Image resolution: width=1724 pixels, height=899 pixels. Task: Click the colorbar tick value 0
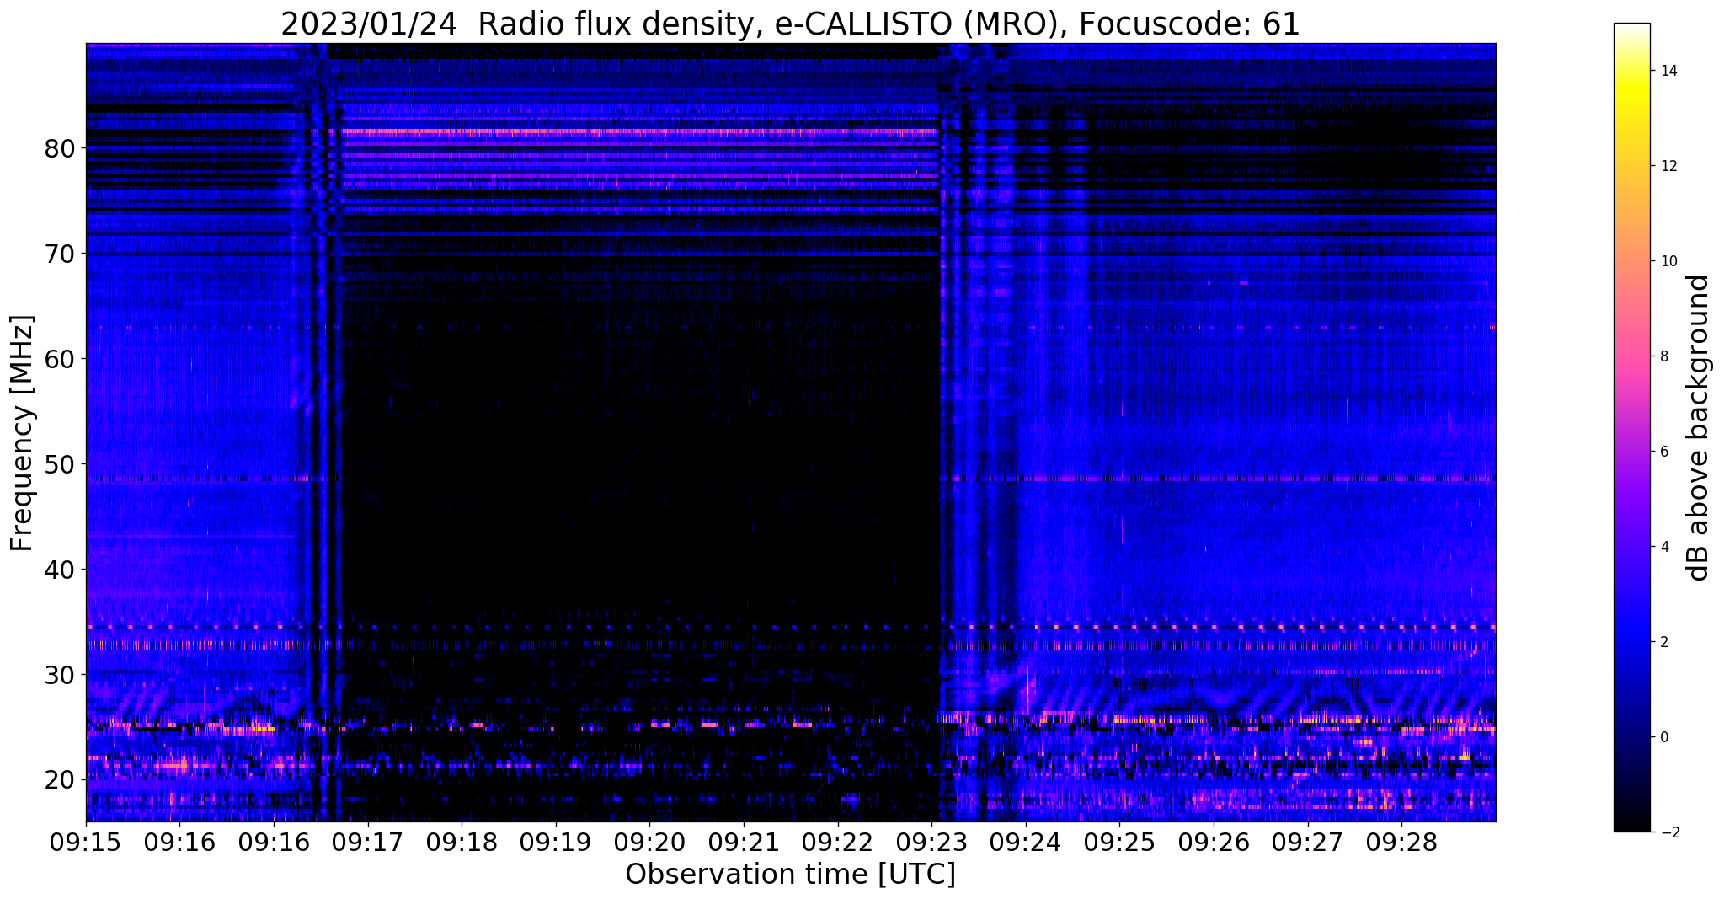[1664, 737]
